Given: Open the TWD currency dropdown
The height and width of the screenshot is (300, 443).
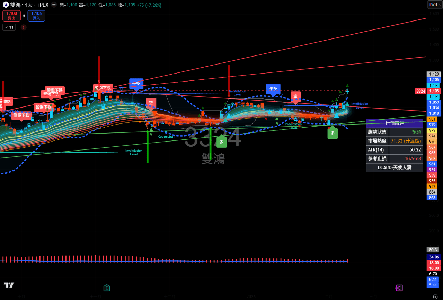Looking at the screenshot, I should (434, 5).
